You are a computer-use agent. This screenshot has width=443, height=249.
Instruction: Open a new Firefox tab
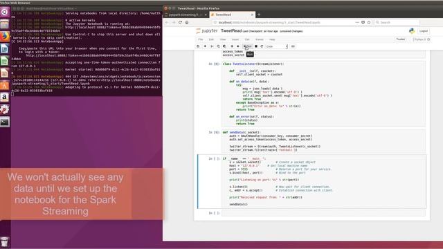click(x=259, y=15)
